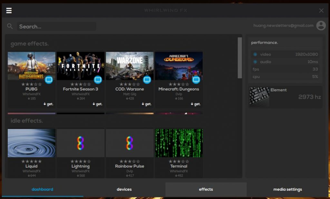Rate the Liquid effect using stars
Image resolution: width=330 pixels, height=199 pixels.
click(31, 161)
